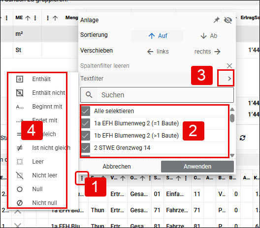Click the sort arrow next to ME header
The width and height of the screenshot is (260, 228).
28,18
